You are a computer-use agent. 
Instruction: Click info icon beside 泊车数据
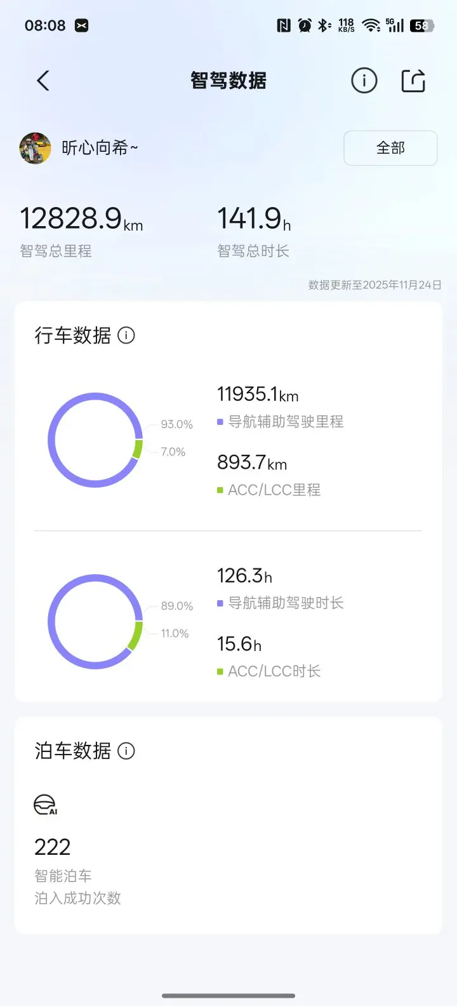point(126,751)
